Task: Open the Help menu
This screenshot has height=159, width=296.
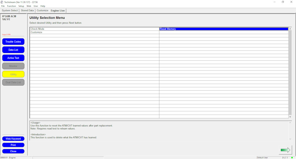Action: 43,6
